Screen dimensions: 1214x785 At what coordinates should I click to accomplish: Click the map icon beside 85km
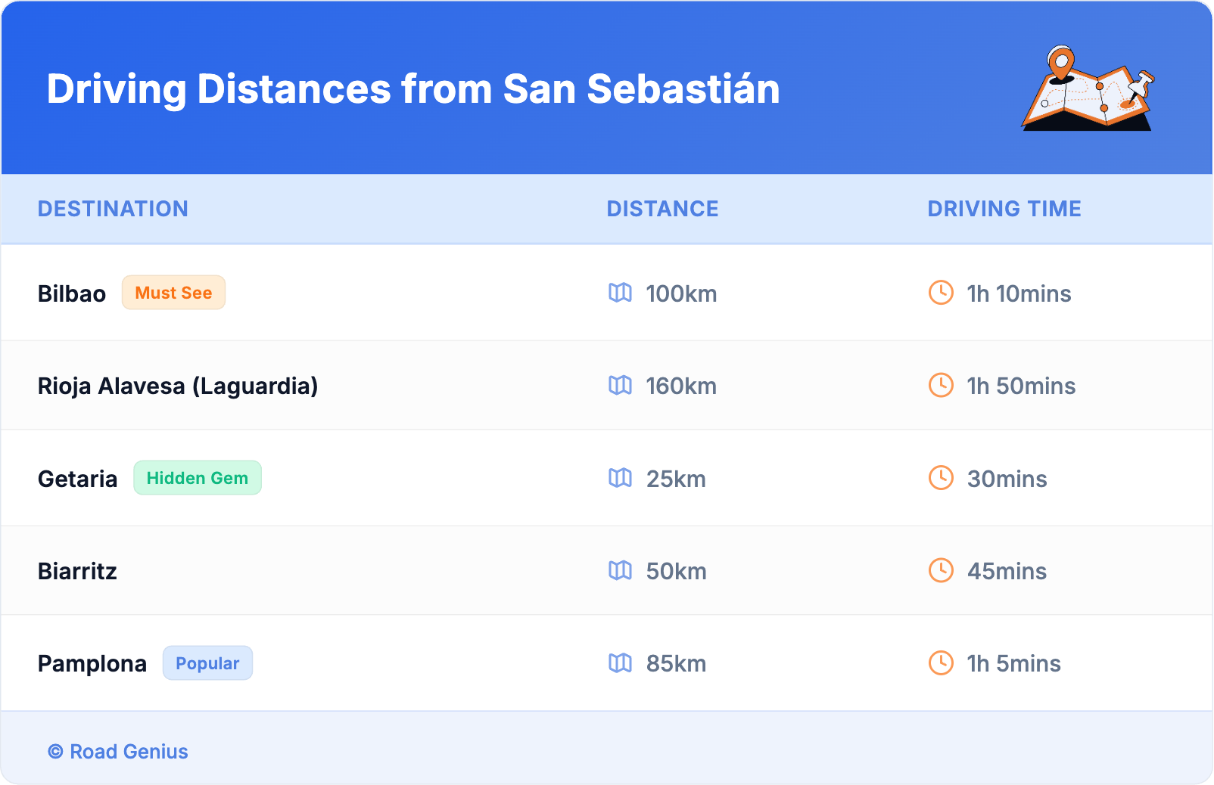point(620,663)
